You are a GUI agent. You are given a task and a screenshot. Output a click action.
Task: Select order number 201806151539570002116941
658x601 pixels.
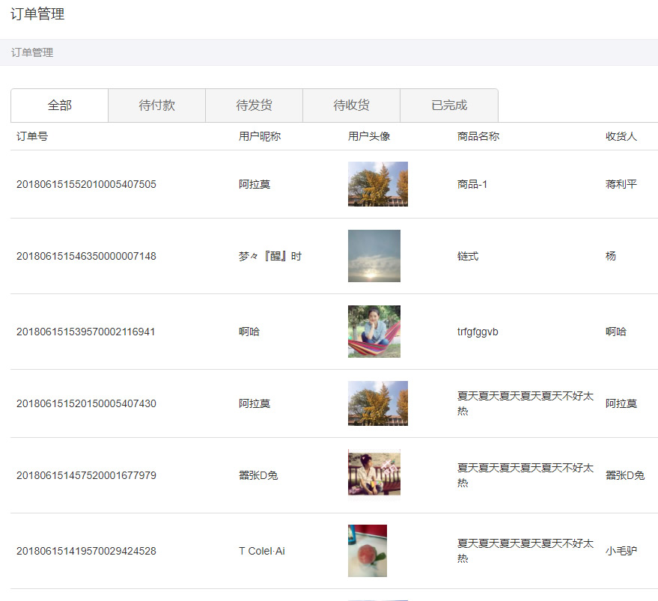pos(85,332)
